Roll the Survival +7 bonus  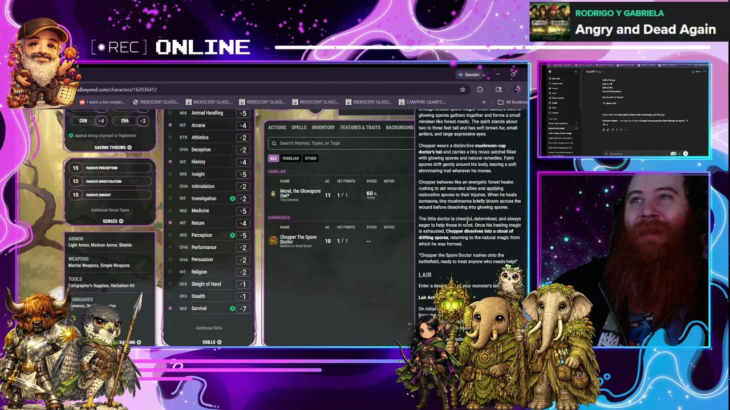(243, 309)
